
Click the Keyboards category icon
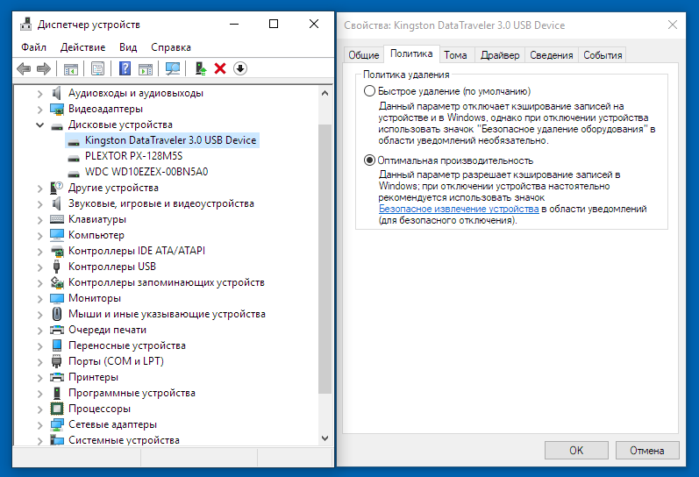(x=57, y=219)
